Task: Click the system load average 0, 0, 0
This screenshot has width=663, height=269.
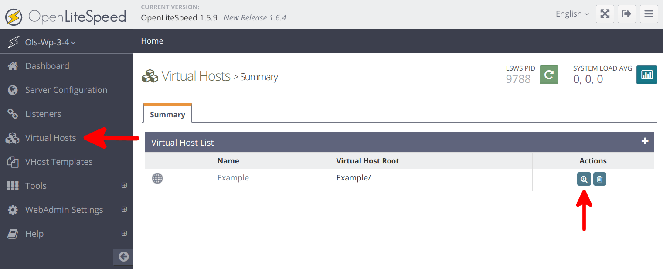Action: [x=588, y=79]
